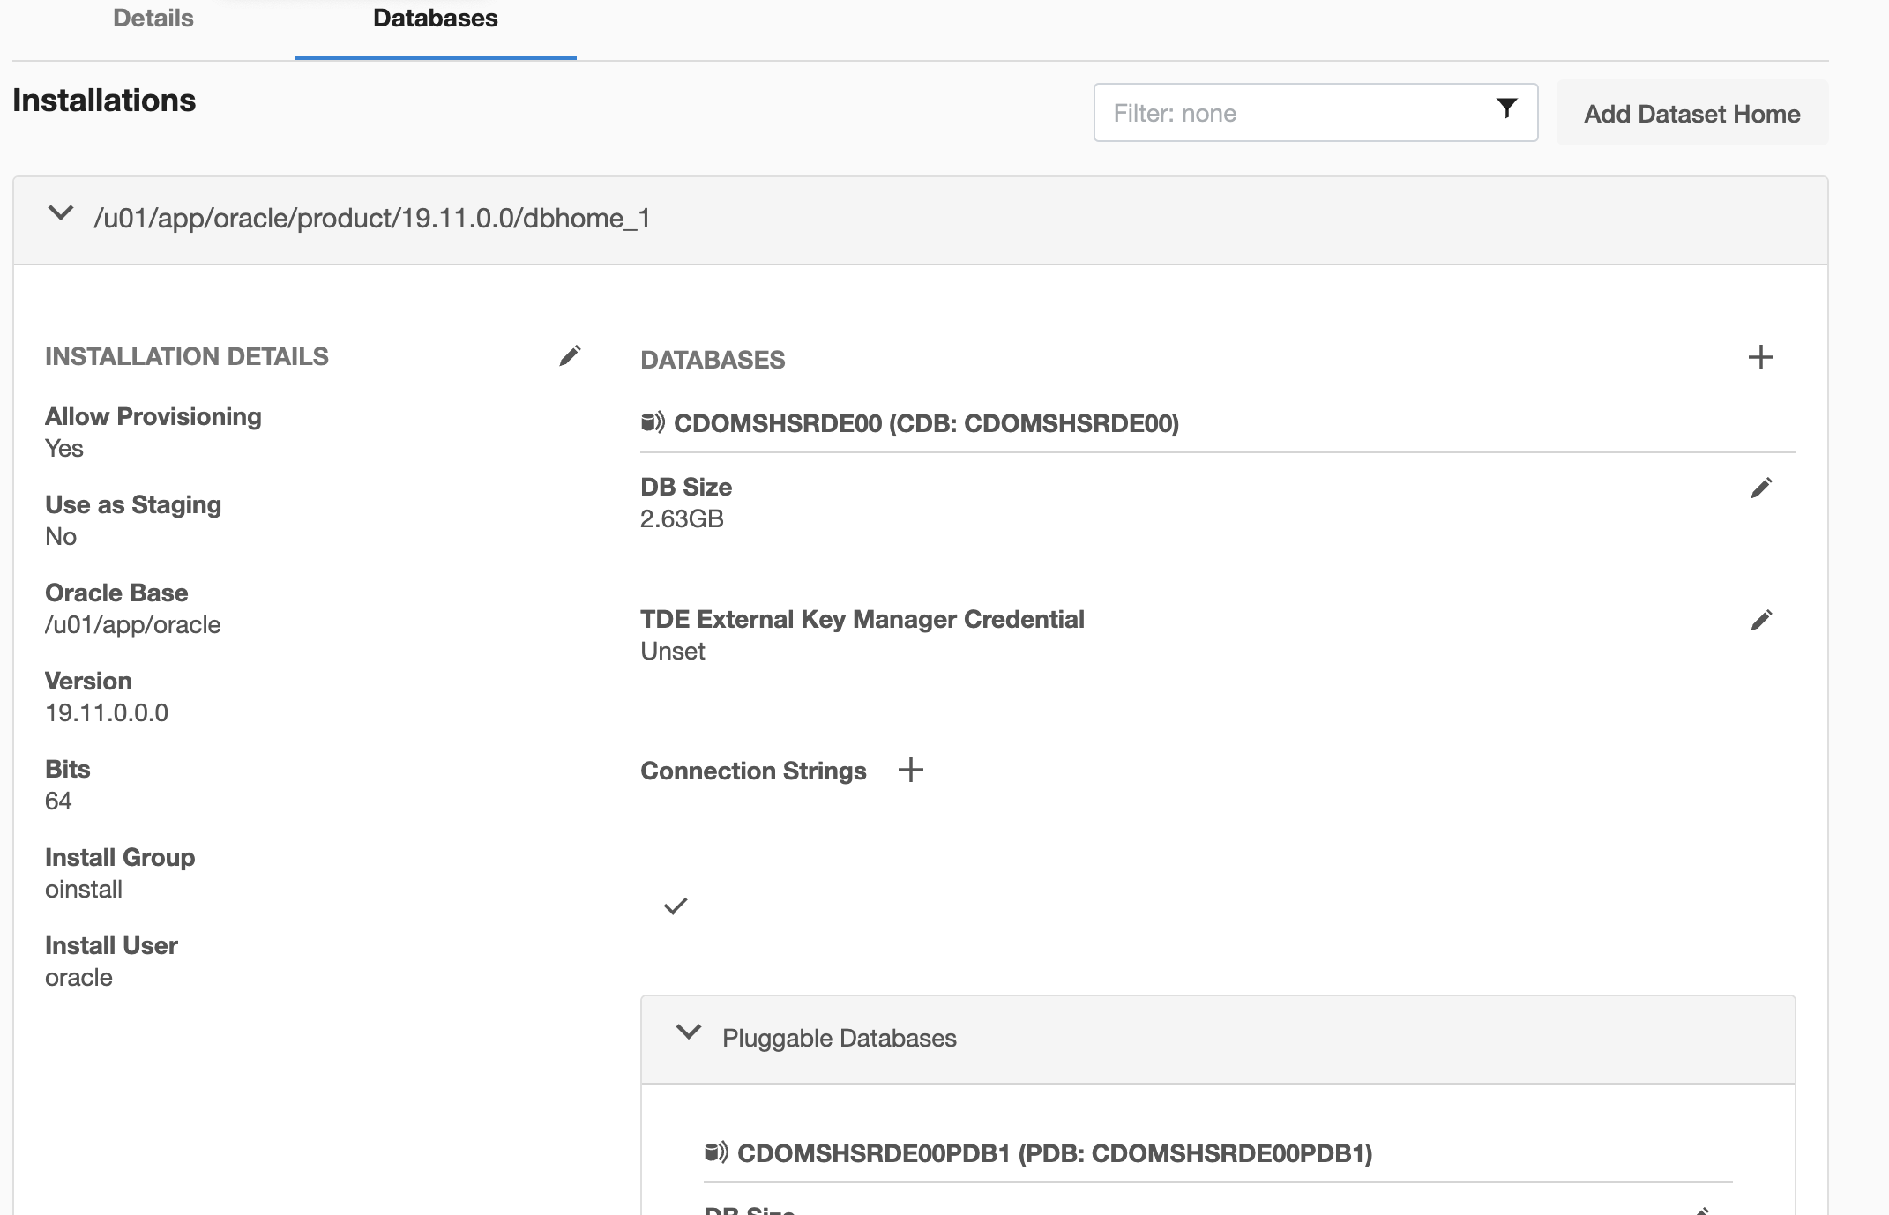The height and width of the screenshot is (1215, 1889).
Task: Collapse the /u01/app/oracle/product/19.11.0.0 installation
Action: click(x=61, y=216)
